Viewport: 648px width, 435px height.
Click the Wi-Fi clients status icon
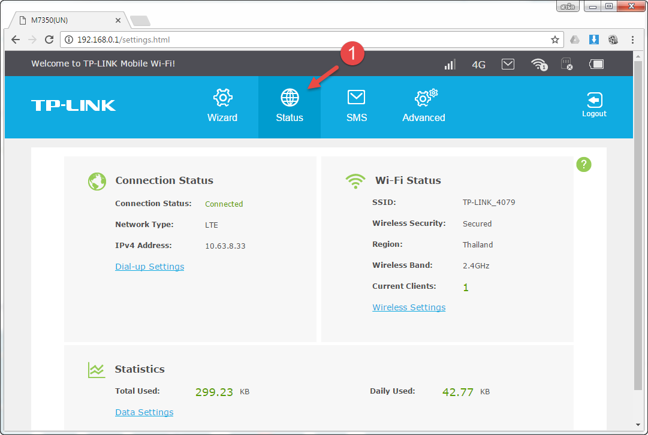pyautogui.click(x=539, y=64)
